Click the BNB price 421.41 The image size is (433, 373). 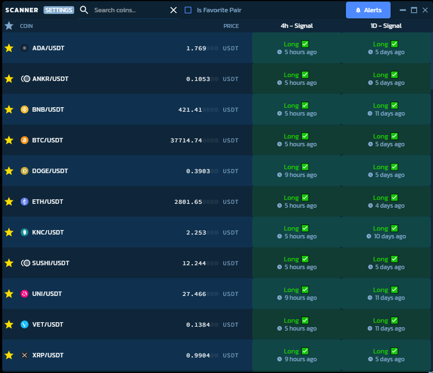pos(190,109)
